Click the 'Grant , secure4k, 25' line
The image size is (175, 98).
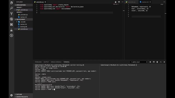pyautogui.click(x=139, y=11)
